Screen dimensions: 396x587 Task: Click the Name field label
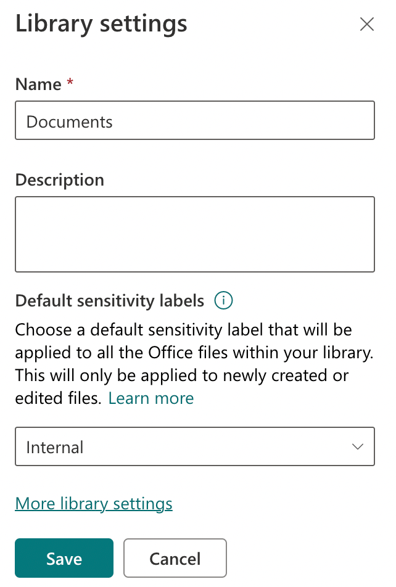point(38,84)
